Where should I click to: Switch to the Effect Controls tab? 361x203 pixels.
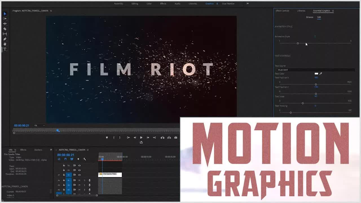282,11
